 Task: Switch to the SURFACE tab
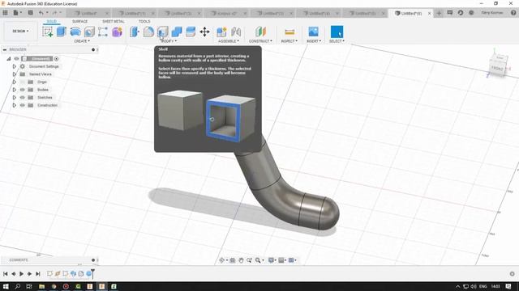[79, 22]
